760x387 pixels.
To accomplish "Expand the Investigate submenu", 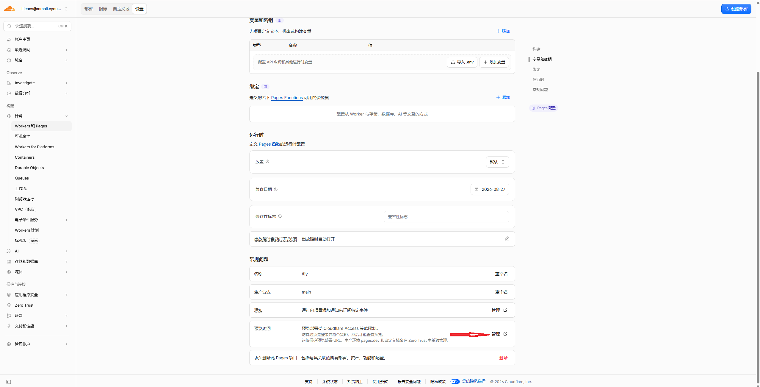I will (x=66, y=83).
